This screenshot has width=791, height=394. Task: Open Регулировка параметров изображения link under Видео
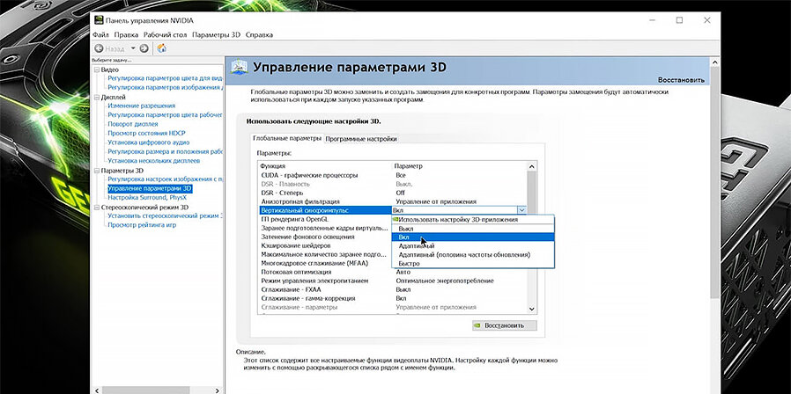[x=165, y=88]
